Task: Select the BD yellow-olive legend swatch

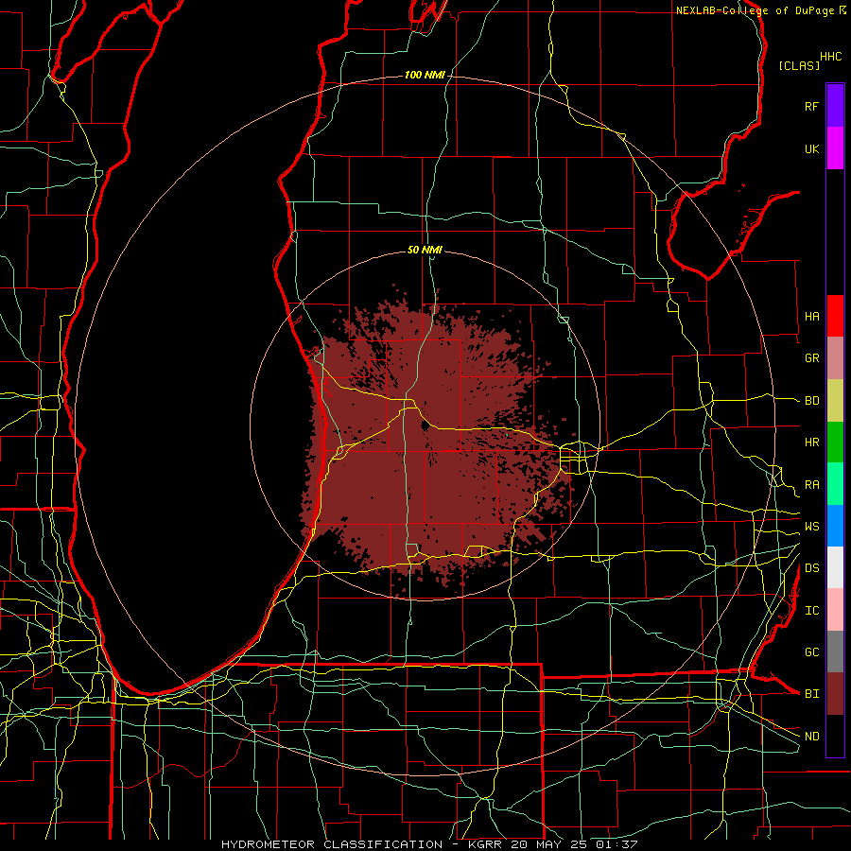Action: tap(835, 401)
